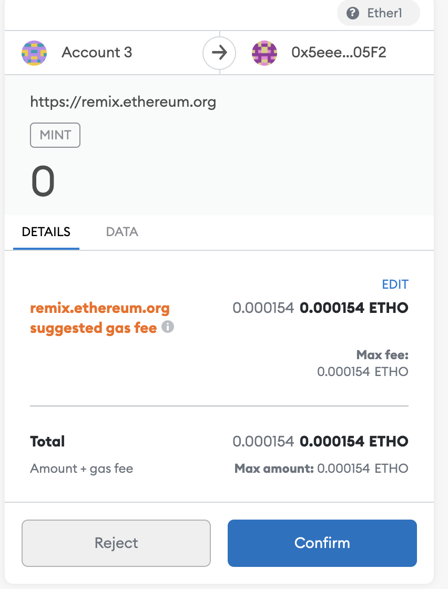Click recipient address 0x5eee...05F2
This screenshot has width=448, height=589.
[339, 53]
